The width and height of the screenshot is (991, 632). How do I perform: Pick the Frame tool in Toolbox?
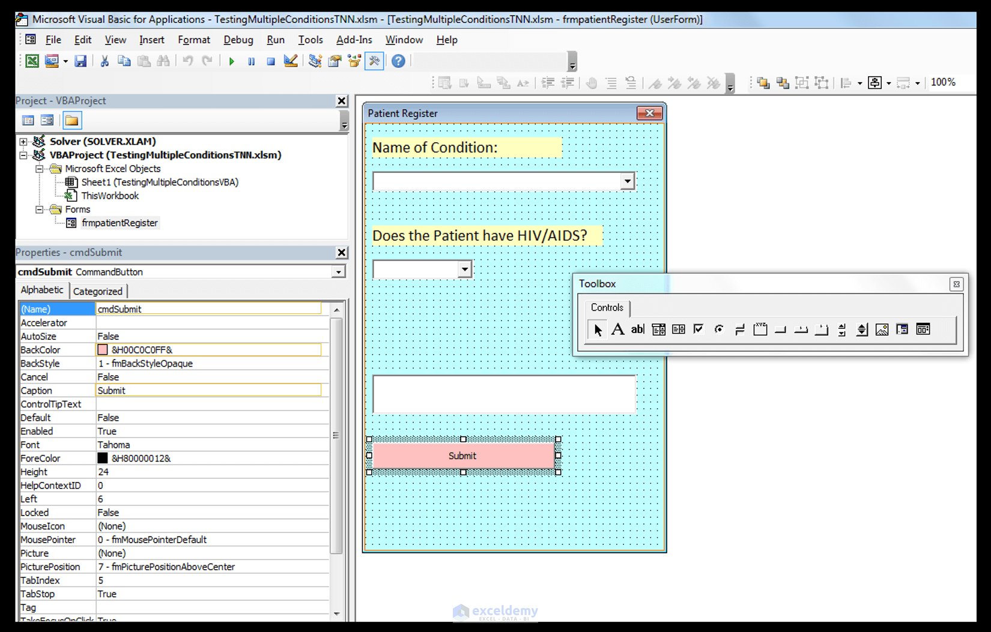click(760, 330)
